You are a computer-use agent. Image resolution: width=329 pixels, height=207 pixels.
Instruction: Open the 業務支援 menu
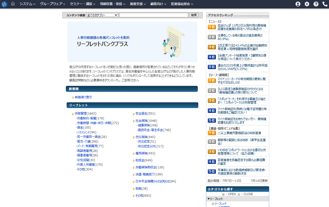138,4
